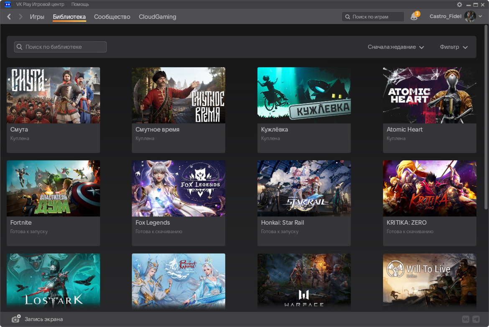489x327 pixels.
Task: Open the Atomic Heart cover image
Action: pyautogui.click(x=430, y=95)
